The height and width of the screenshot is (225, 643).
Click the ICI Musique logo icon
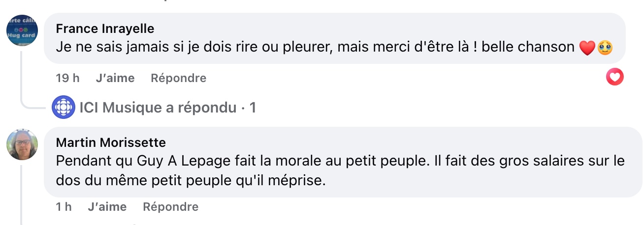(x=64, y=107)
